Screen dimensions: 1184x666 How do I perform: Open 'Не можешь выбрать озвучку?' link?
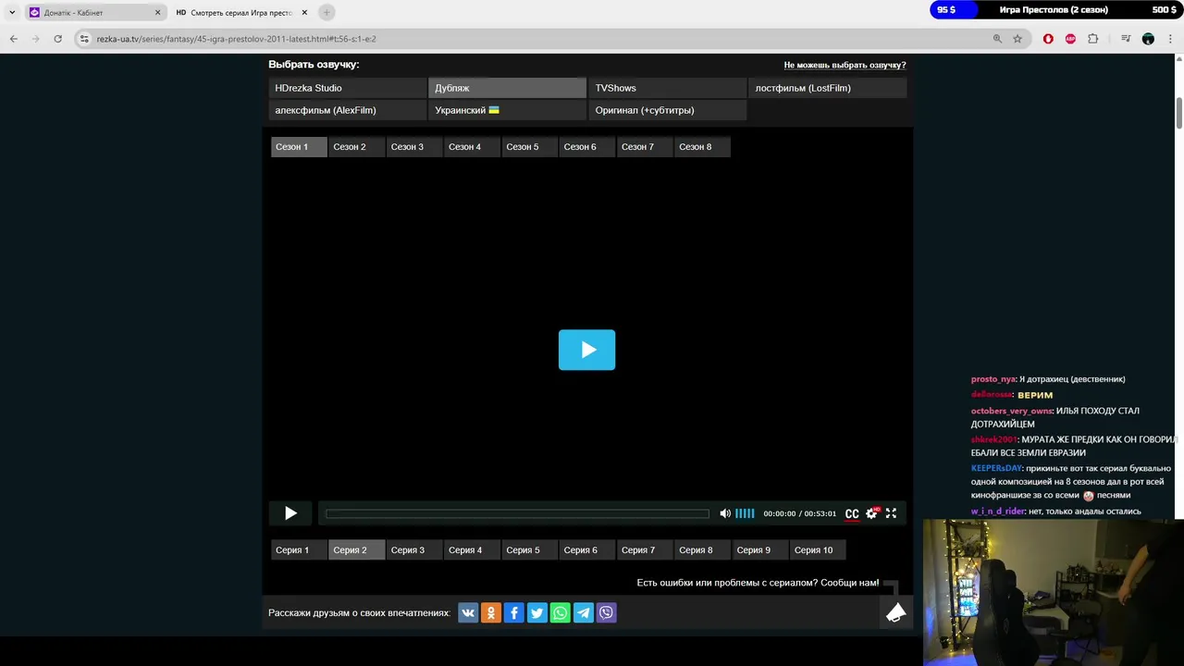(x=845, y=65)
